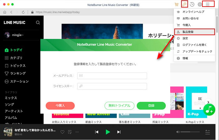
Task: Navigate back with the left arrow
Action: click(x=11, y=12)
